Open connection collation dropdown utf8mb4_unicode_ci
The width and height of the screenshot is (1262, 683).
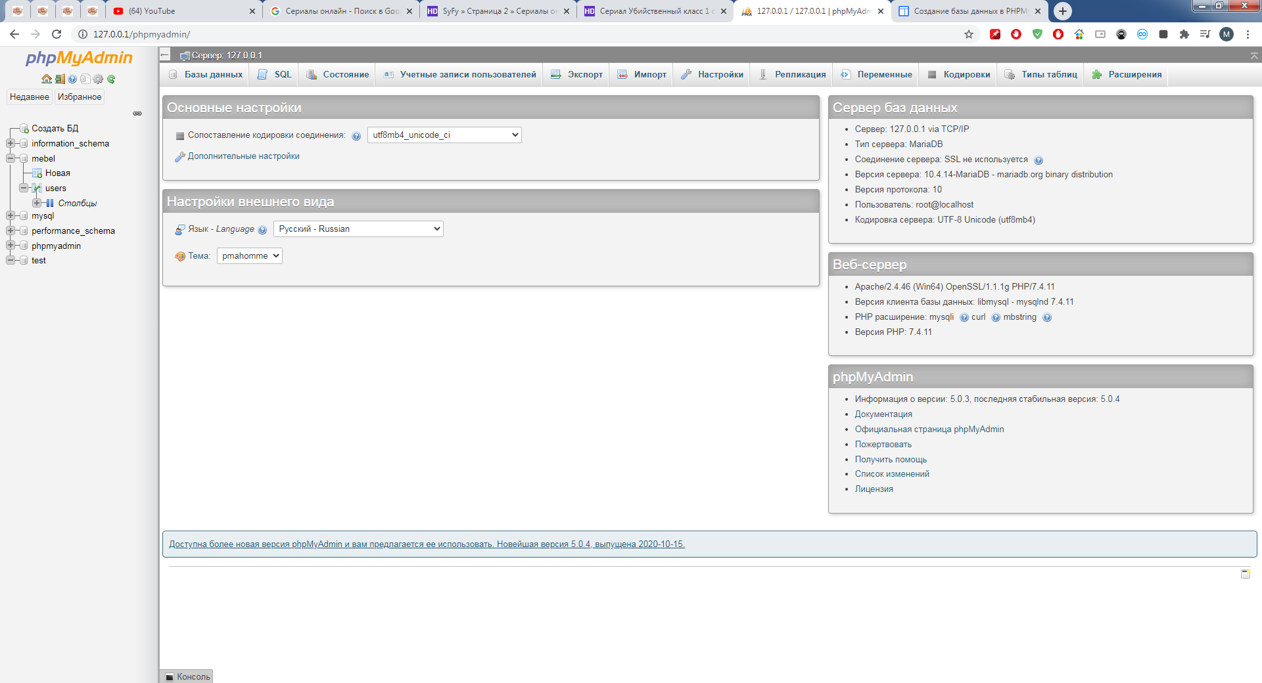(x=444, y=135)
